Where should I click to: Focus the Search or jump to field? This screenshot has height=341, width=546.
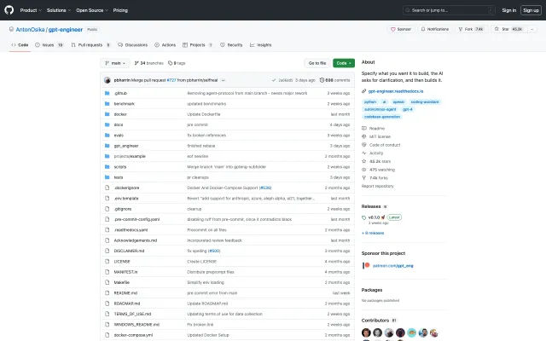point(449,10)
